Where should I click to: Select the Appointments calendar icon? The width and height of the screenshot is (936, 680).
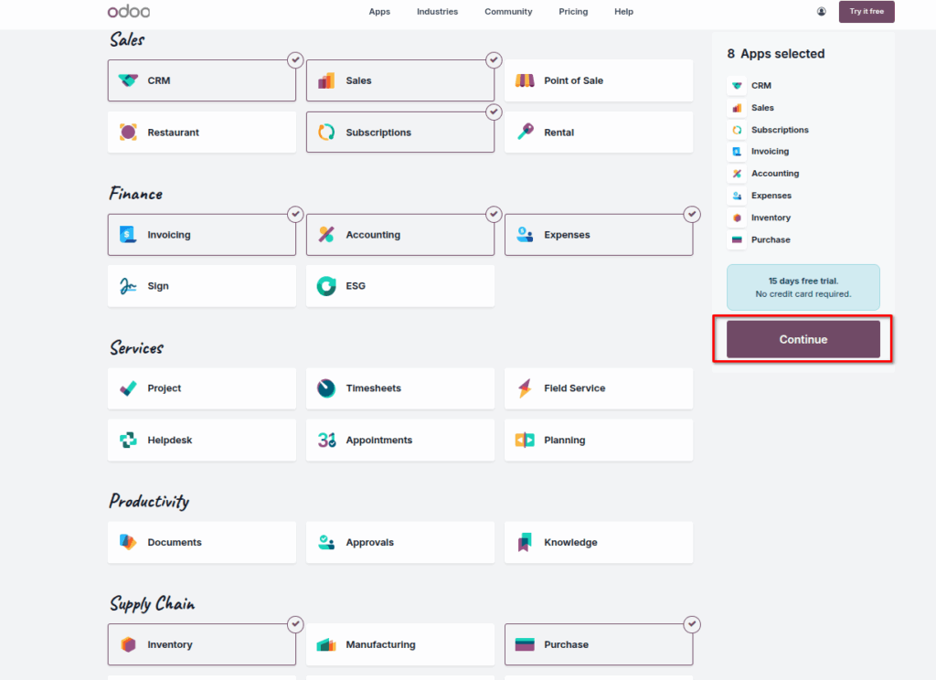click(326, 440)
